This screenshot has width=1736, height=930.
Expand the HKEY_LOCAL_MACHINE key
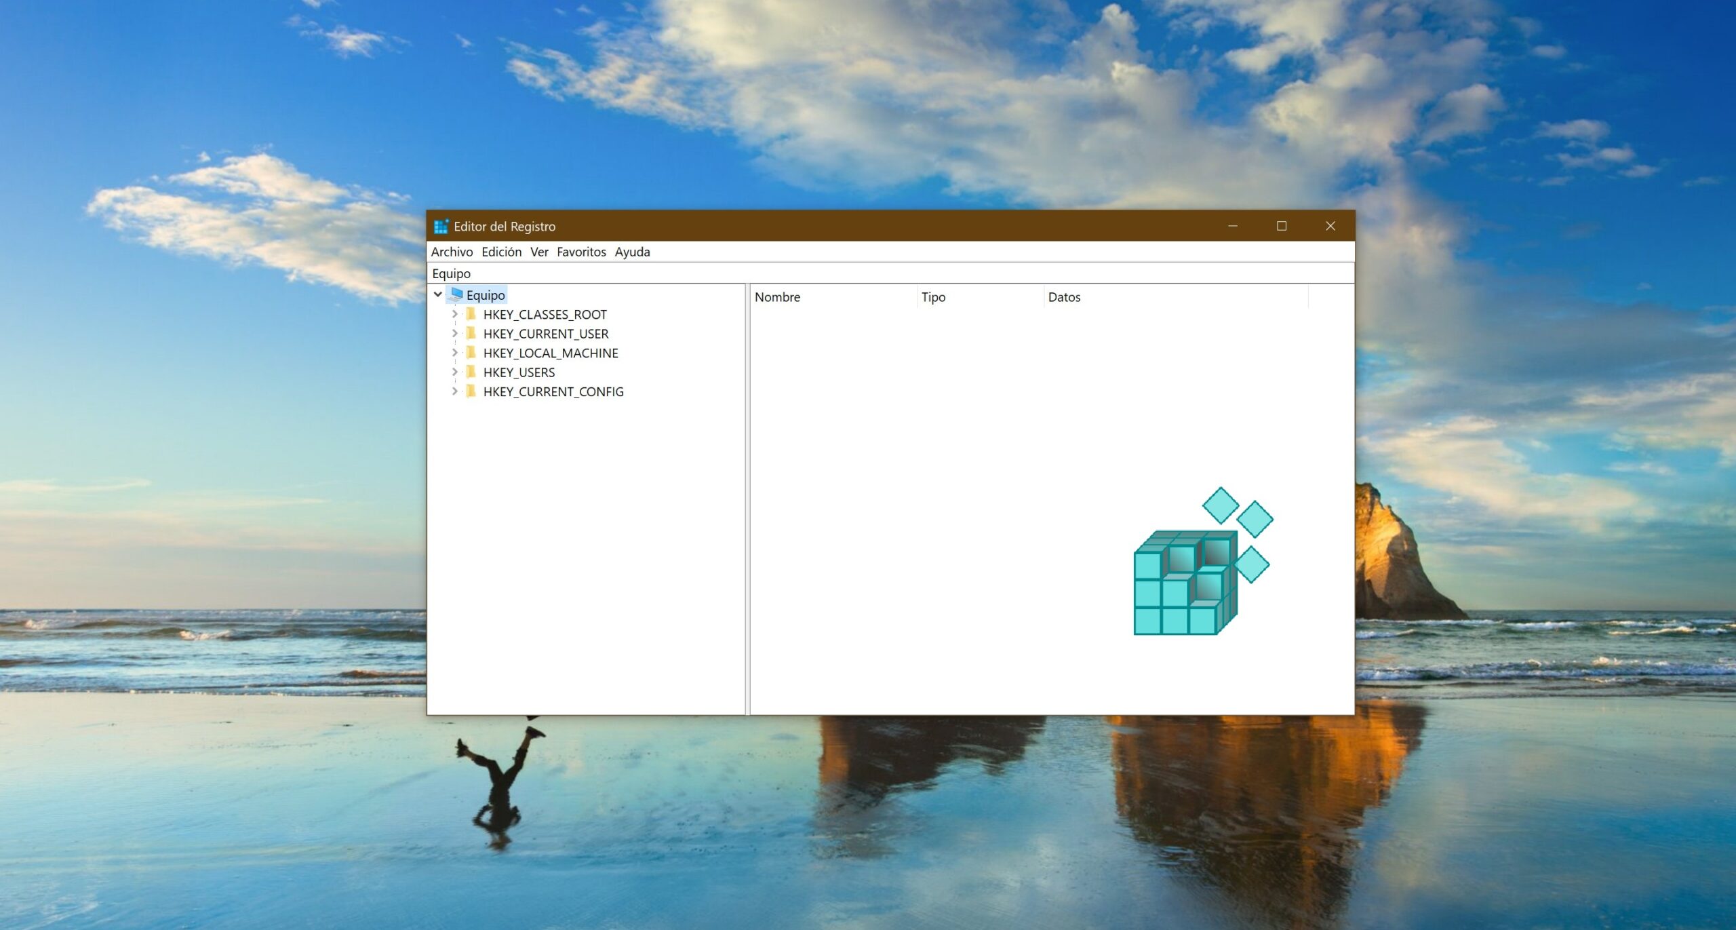pos(455,353)
